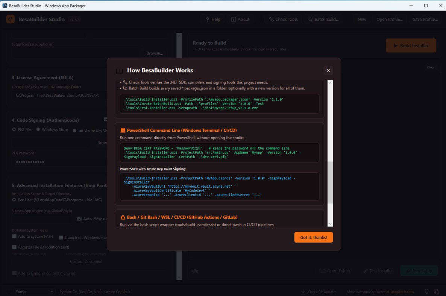Click the scroll up arrow in the dialog
Viewport: 446px width, 296px height.
point(330,83)
